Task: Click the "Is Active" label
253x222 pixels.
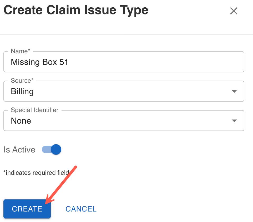Action: (x=19, y=150)
